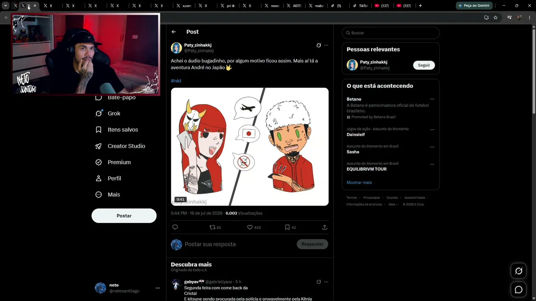Bookmark the post with 42 saves
Screen dimensions: 536x301
pos(290,227)
